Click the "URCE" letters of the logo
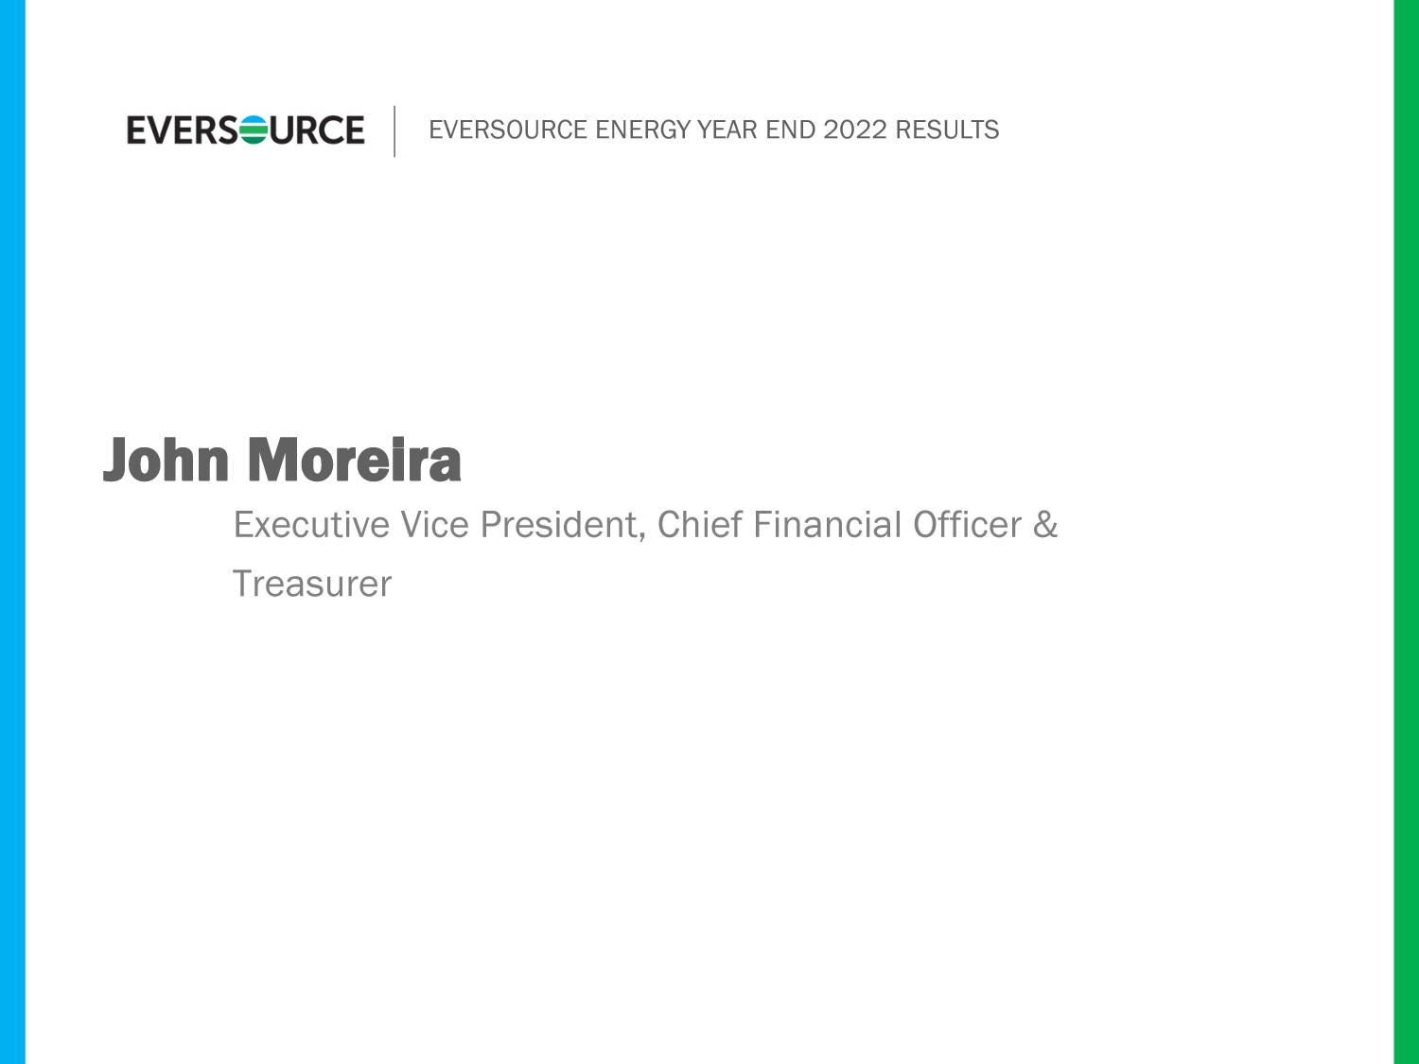This screenshot has height=1064, width=1419. (x=317, y=131)
